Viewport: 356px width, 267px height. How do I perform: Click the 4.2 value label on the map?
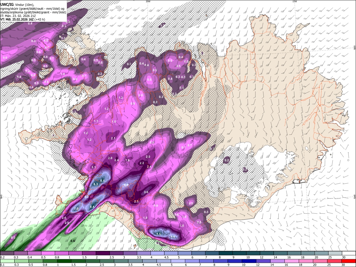[86, 197]
